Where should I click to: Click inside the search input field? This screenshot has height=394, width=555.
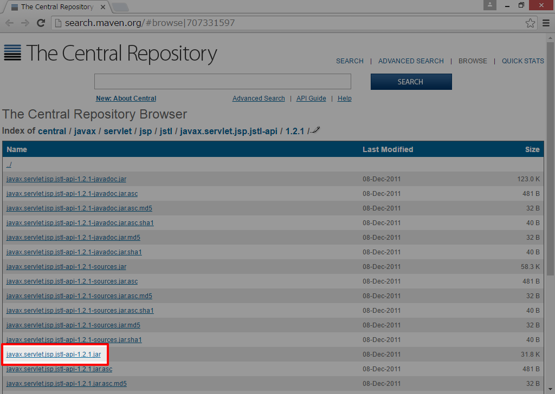tap(222, 81)
